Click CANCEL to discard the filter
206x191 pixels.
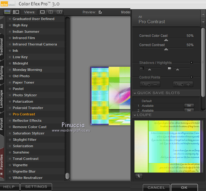156,188
